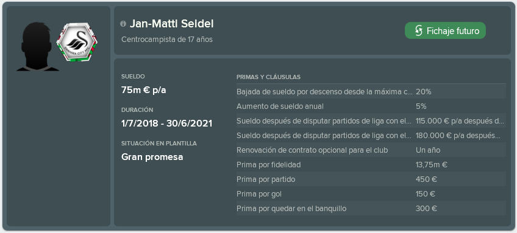Click the player silhouette portrait
This screenshot has width=517, height=233.
point(37,46)
